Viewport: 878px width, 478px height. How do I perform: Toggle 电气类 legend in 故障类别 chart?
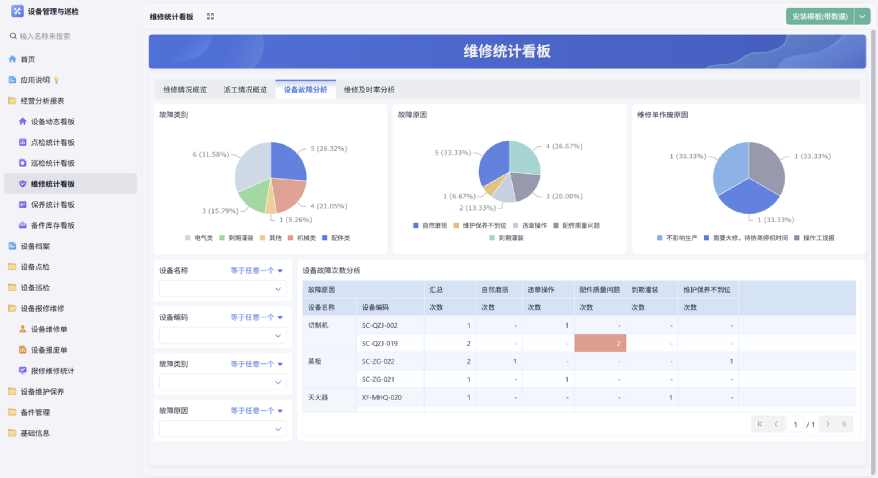coord(199,238)
